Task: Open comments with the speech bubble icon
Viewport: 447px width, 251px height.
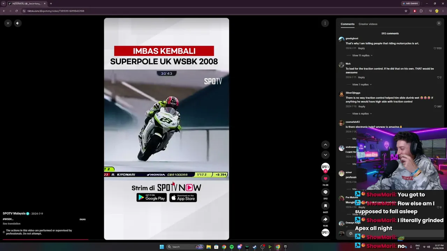Action: [325, 192]
